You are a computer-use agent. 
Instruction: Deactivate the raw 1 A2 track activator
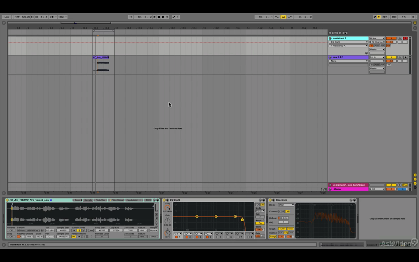pos(391,57)
